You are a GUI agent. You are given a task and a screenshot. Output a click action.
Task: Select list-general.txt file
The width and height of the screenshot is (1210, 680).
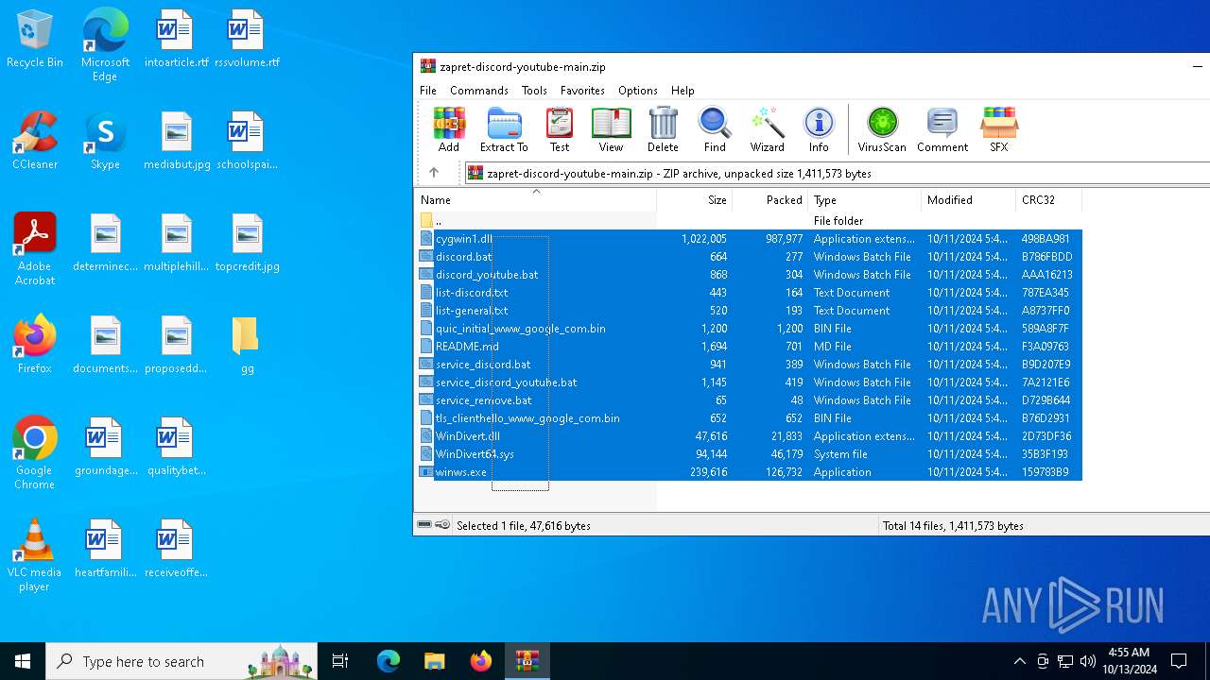pos(749,311)
